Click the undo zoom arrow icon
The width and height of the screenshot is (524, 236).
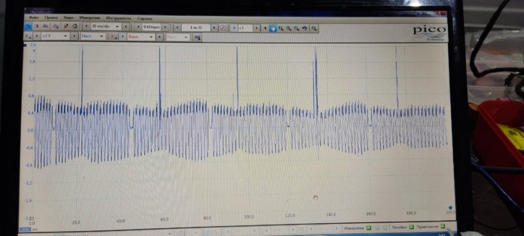(x=304, y=28)
